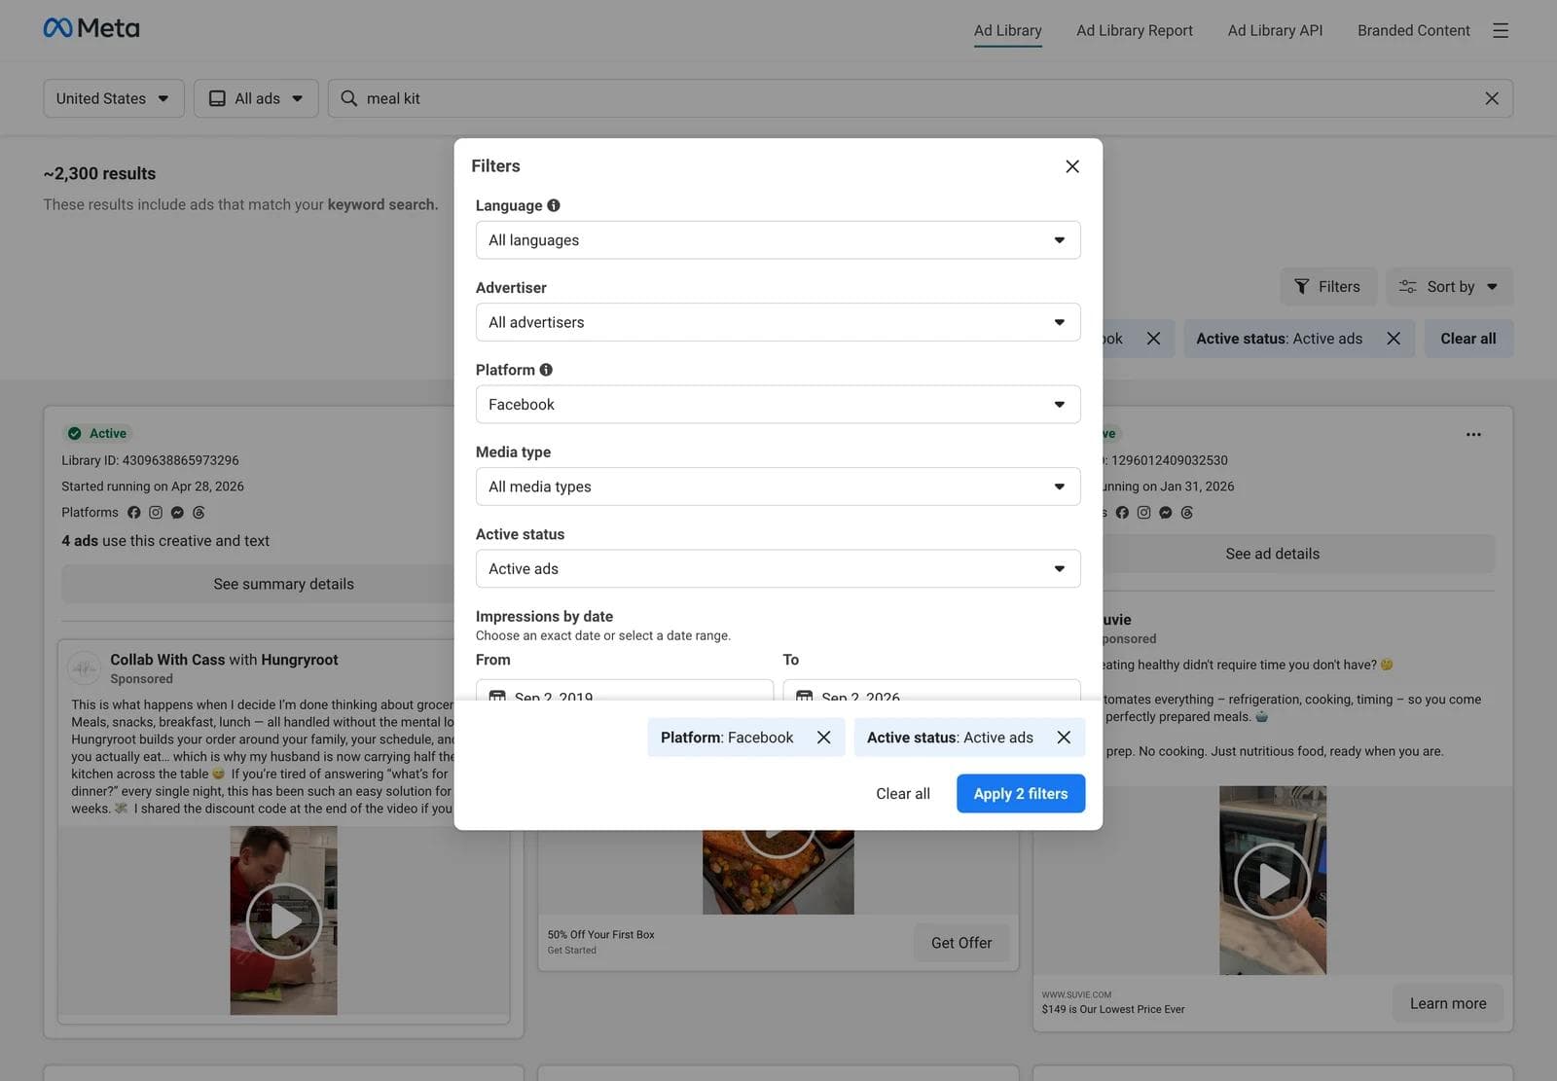Image resolution: width=1557 pixels, height=1081 pixels.
Task: Click the Get Offer button
Action: coord(961,943)
